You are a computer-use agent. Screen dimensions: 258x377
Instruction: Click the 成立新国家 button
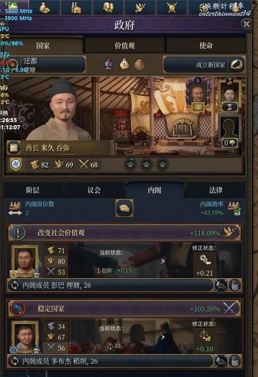point(204,65)
